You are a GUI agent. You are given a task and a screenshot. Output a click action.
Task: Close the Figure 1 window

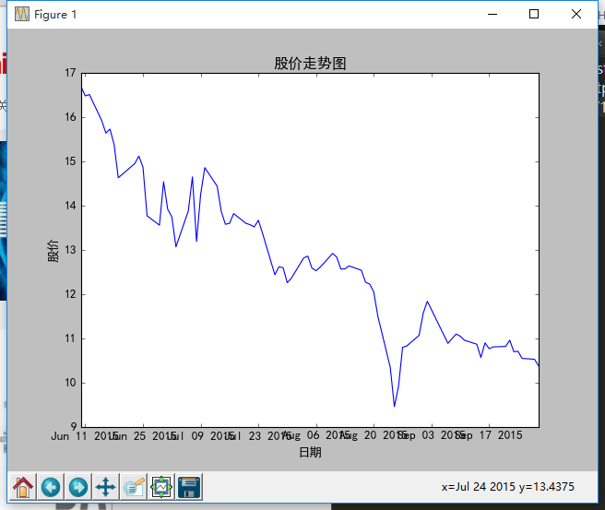point(576,14)
